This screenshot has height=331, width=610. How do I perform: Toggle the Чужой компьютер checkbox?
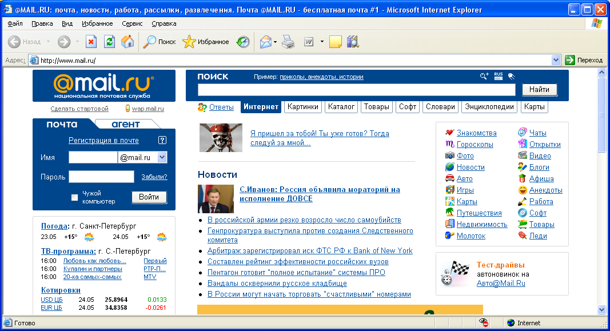(x=75, y=198)
